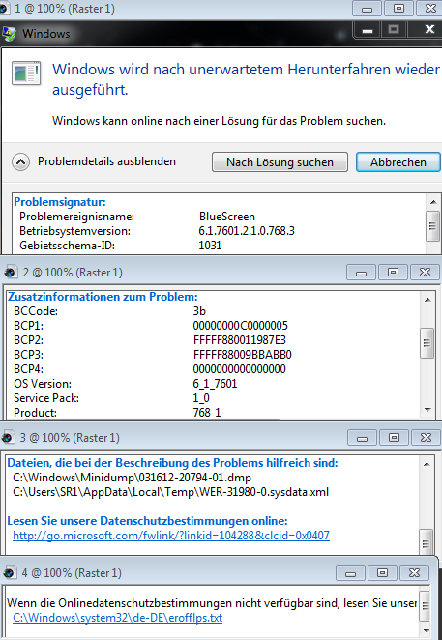The image size is (442, 640).
Task: Minimize window '1 @ 100% (Raster 1)'
Action: (x=367, y=9)
